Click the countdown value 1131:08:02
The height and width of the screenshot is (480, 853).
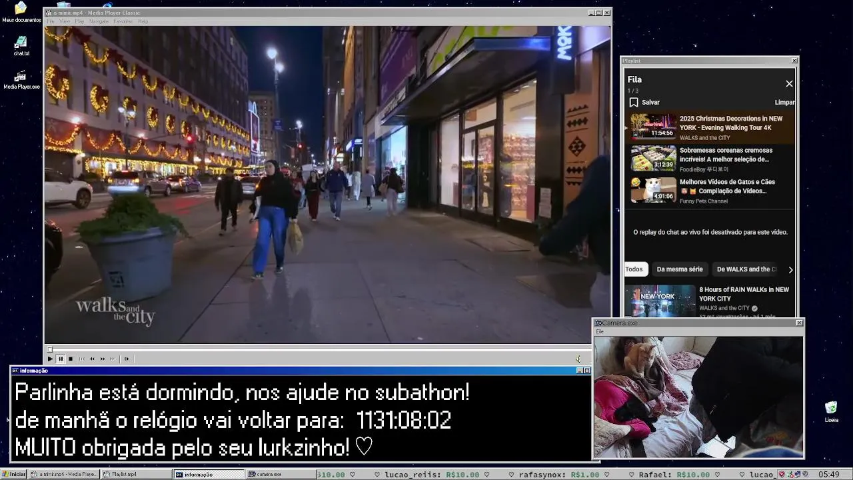404,420
